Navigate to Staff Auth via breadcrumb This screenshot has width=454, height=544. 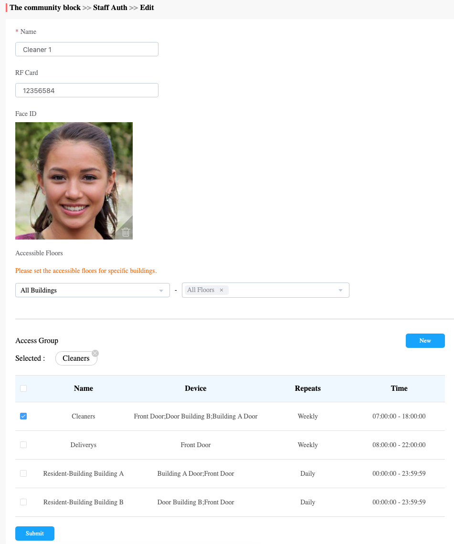pos(110,8)
